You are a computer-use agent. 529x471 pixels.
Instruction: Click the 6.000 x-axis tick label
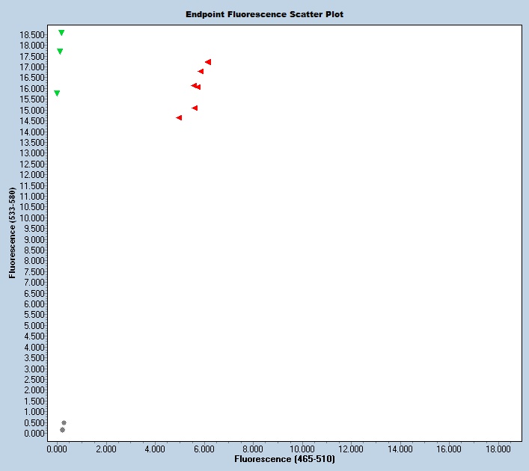click(204, 449)
